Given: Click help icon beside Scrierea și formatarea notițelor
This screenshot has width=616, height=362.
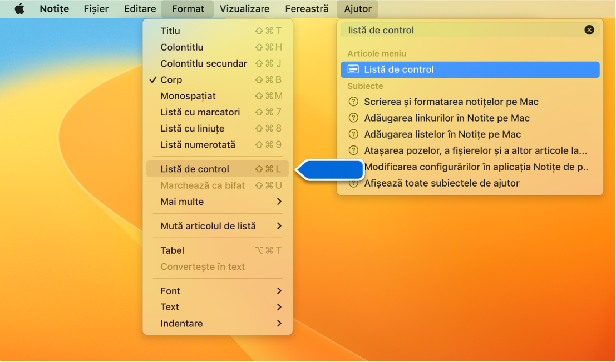Looking at the screenshot, I should 353,102.
